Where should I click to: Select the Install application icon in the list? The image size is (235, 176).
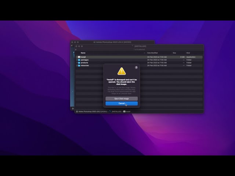79,57
